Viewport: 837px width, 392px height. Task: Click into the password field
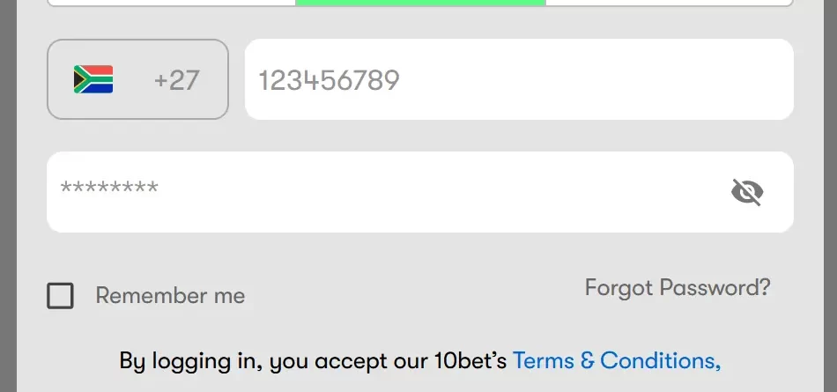coord(388,192)
